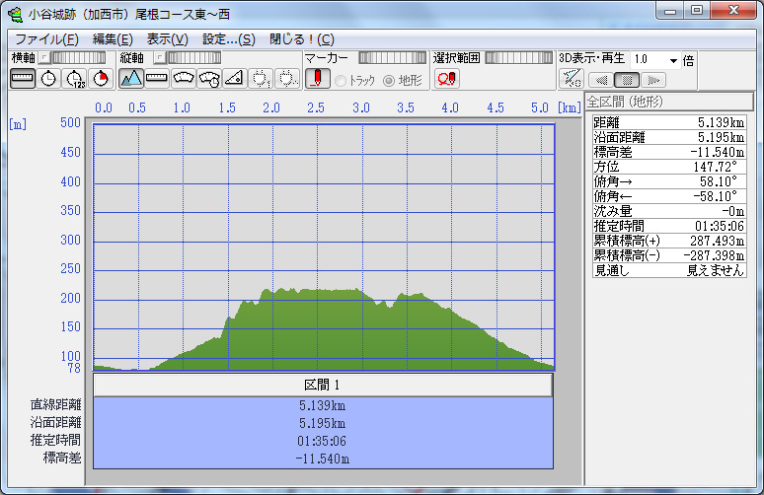Open the 設定...(S) menu
The image size is (764, 495).
coord(229,38)
